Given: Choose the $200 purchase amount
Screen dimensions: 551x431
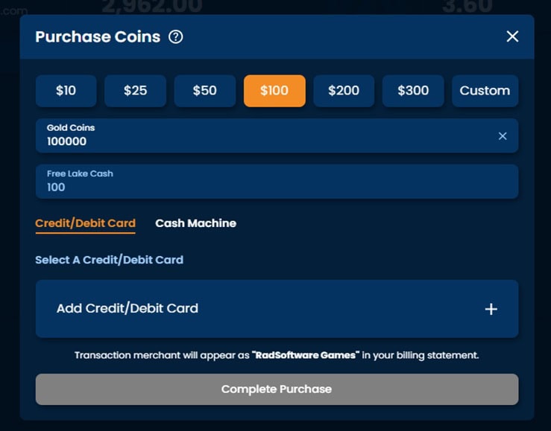Looking at the screenshot, I should [344, 91].
